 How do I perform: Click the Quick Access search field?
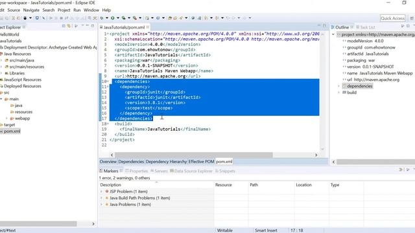(x=392, y=18)
